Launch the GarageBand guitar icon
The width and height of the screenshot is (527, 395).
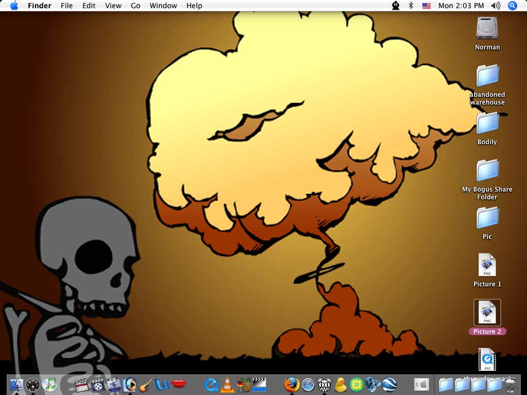click(146, 385)
